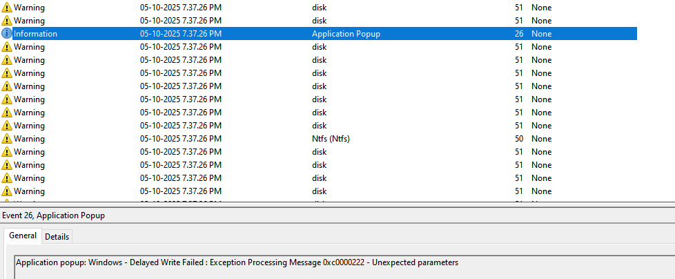This screenshot has width=675, height=279.
Task: Click the warning icon in the topmost row
Action: tap(7, 8)
